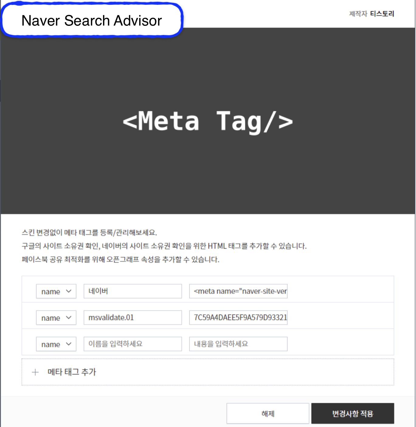Image resolution: width=416 pixels, height=427 pixels.
Task: Click the msvalidate.01 name input field
Action: click(133, 318)
